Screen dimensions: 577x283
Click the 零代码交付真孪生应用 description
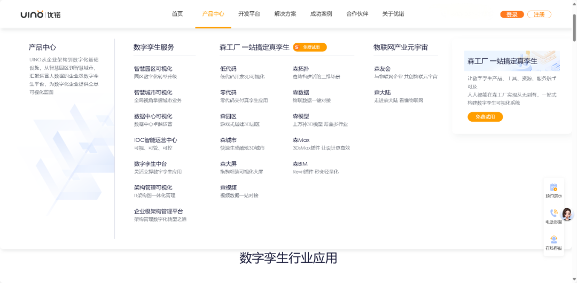click(x=244, y=100)
